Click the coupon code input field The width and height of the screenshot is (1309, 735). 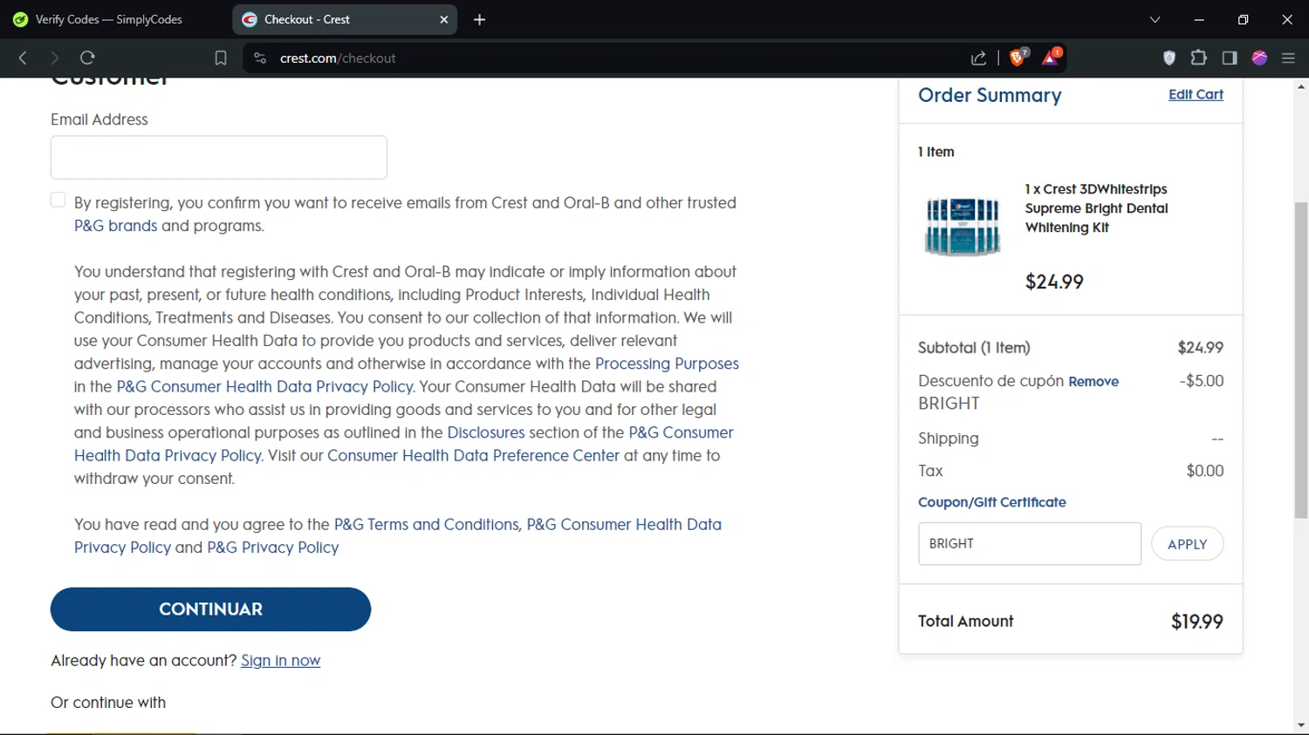coord(1030,543)
